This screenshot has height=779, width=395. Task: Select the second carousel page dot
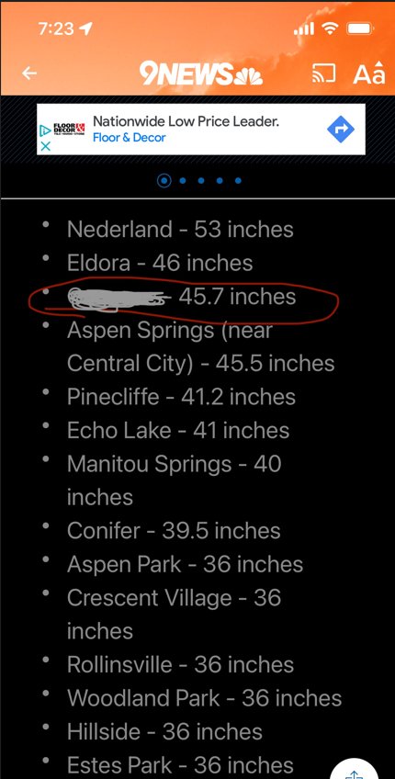pyautogui.click(x=183, y=180)
